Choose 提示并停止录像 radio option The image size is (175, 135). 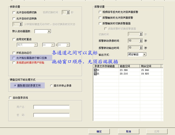click(x=51, y=86)
